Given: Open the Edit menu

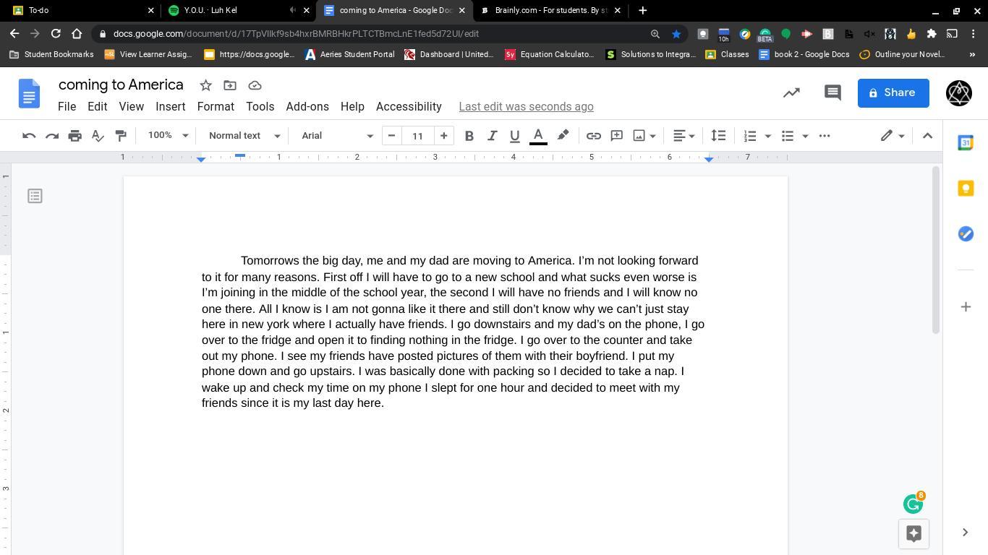Looking at the screenshot, I should coord(97,106).
